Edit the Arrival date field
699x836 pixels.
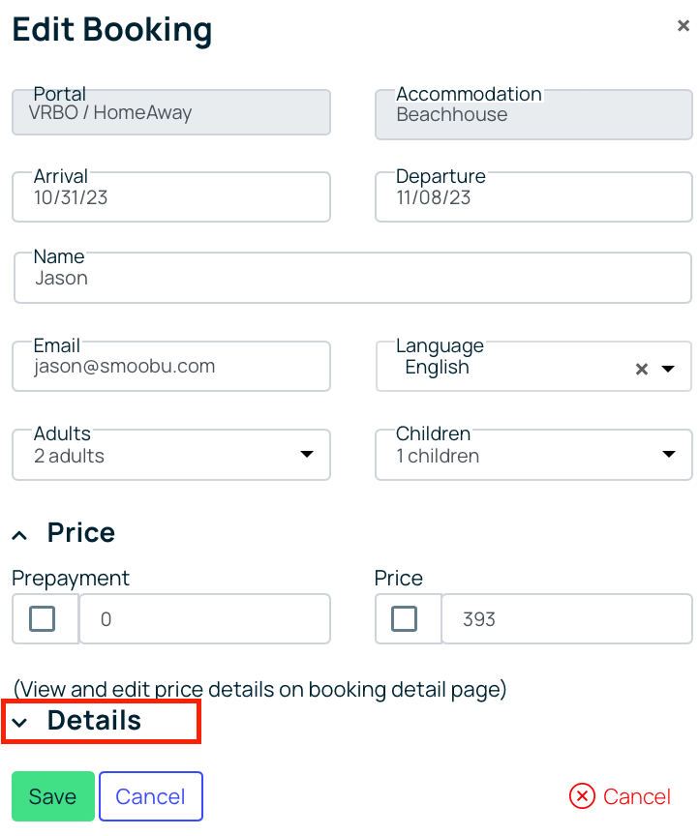[x=171, y=196]
